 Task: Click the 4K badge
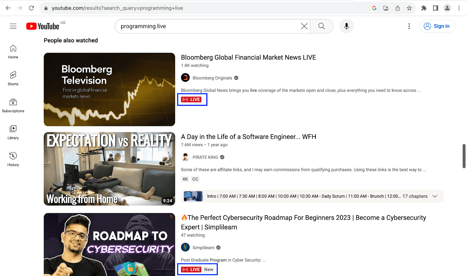tap(185, 179)
